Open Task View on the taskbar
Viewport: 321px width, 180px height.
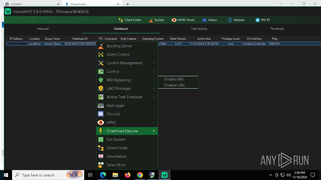point(90,175)
